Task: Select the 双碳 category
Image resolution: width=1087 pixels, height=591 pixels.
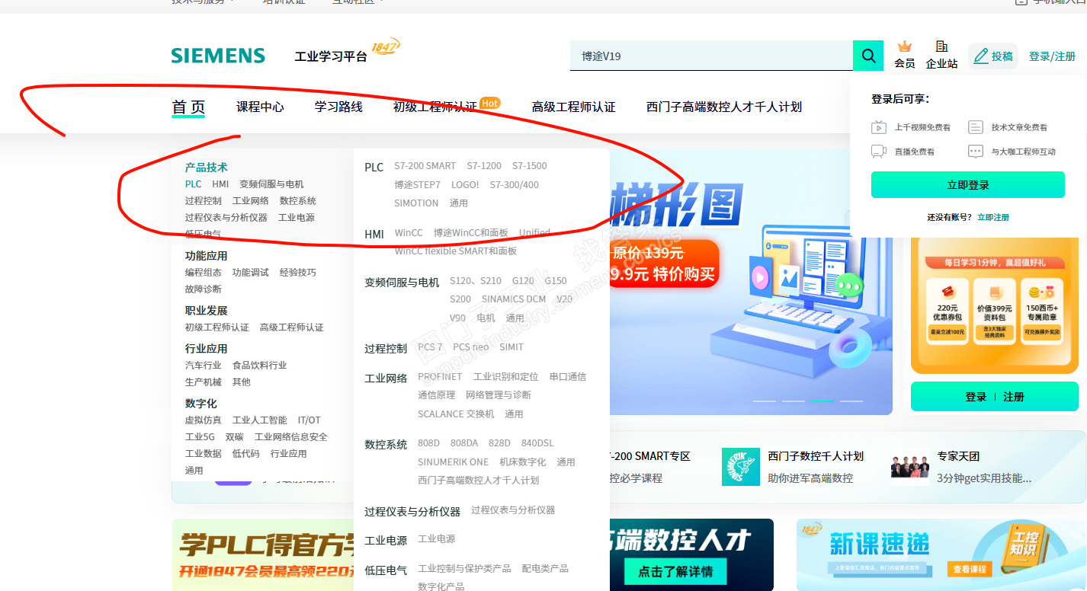Action: click(235, 437)
